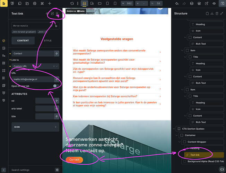
Task: Expand the ICON settings group
Action: (35, 127)
